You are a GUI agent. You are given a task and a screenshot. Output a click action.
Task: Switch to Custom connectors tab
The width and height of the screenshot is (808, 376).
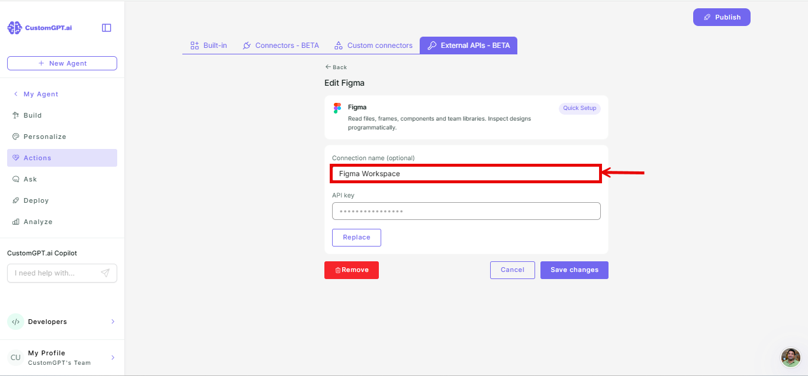(373, 46)
